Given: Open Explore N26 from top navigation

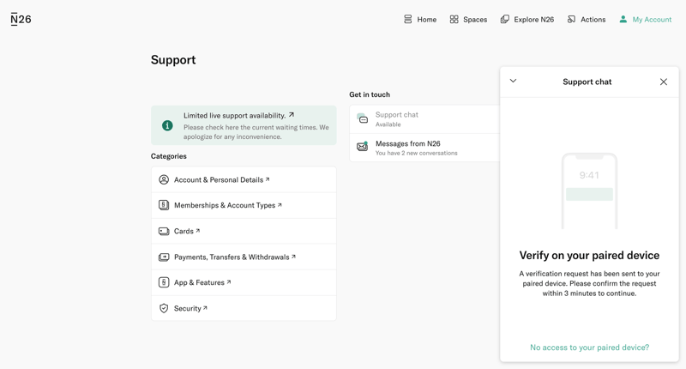Looking at the screenshot, I should point(527,19).
